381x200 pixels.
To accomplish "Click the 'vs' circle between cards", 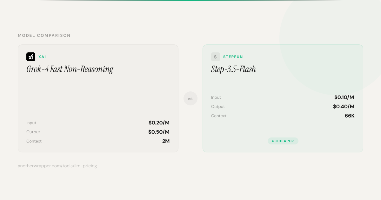I will coord(190,98).
